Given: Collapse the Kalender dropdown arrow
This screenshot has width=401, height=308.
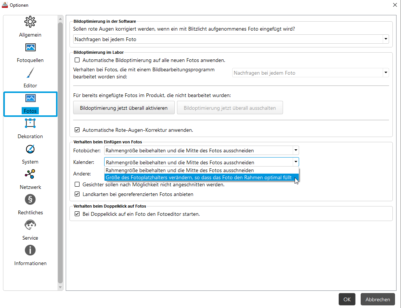Looking at the screenshot, I should tap(295, 162).
